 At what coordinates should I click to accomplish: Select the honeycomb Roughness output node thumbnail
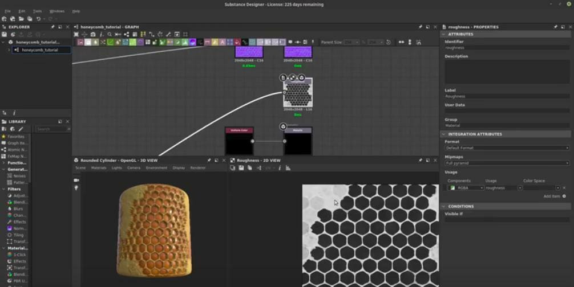coord(298,93)
